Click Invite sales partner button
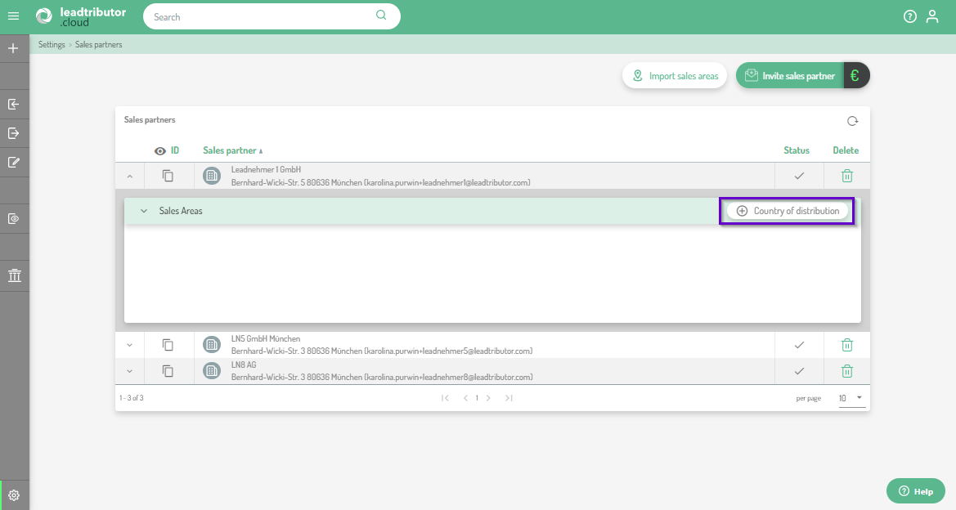 [790, 76]
